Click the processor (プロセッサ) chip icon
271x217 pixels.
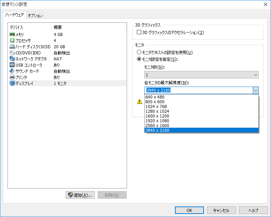point(12,40)
